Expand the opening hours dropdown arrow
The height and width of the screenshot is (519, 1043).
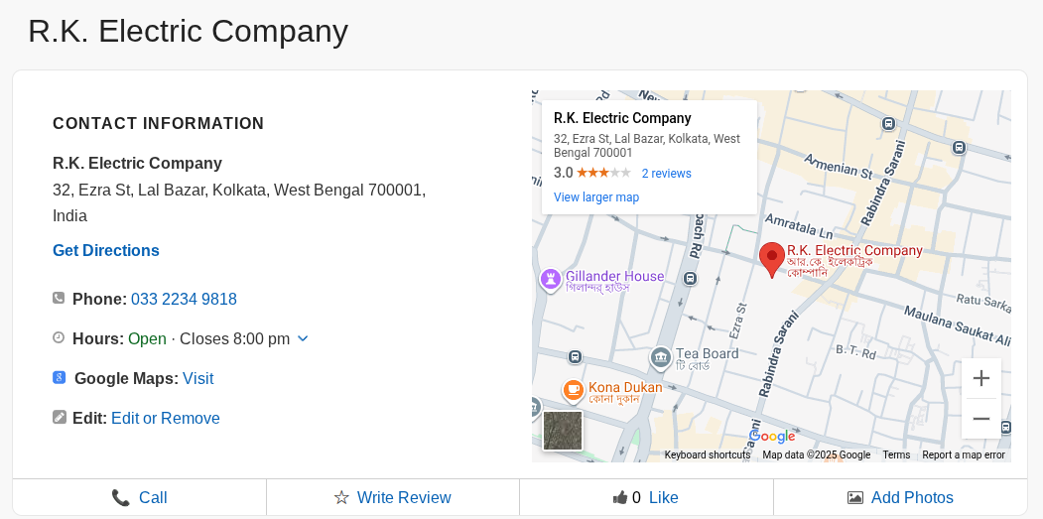coord(303,338)
